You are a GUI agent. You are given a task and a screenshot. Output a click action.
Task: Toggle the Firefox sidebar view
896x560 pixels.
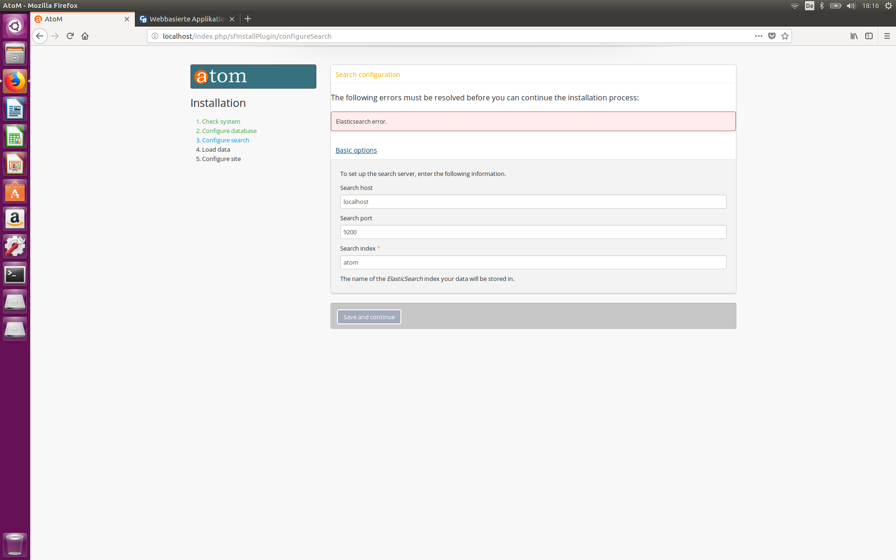[869, 36]
